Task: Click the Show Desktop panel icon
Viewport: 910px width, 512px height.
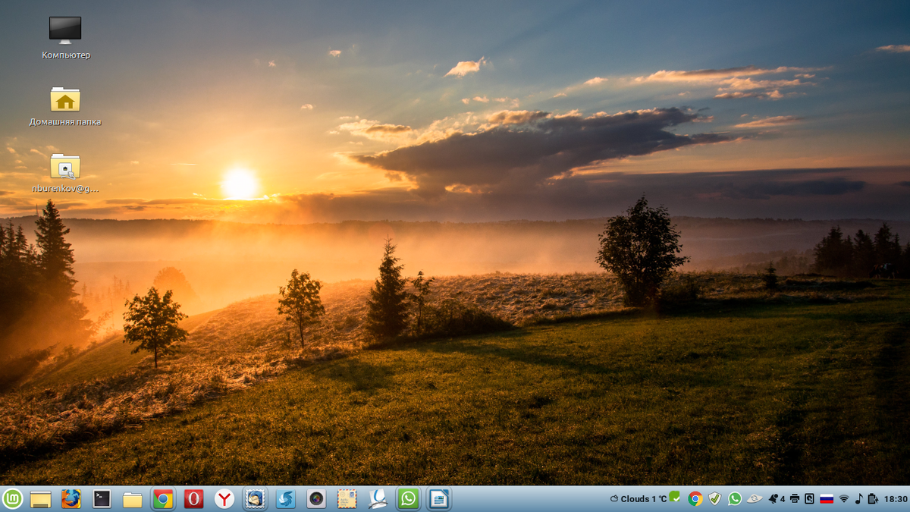Action: (40, 499)
